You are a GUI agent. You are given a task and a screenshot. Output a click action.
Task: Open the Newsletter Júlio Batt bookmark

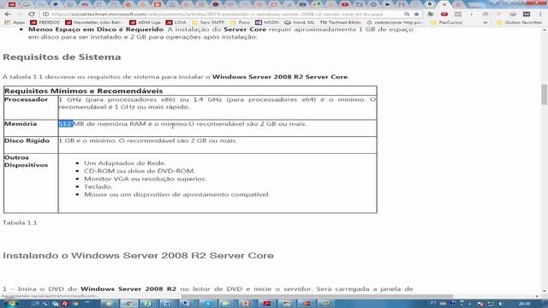click(x=93, y=22)
